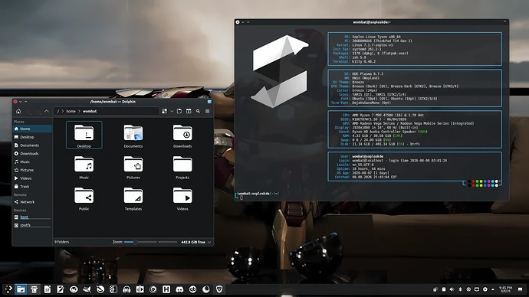Switch Dolphin to icons view mode
The height and width of the screenshot is (297, 529).
pos(164,111)
